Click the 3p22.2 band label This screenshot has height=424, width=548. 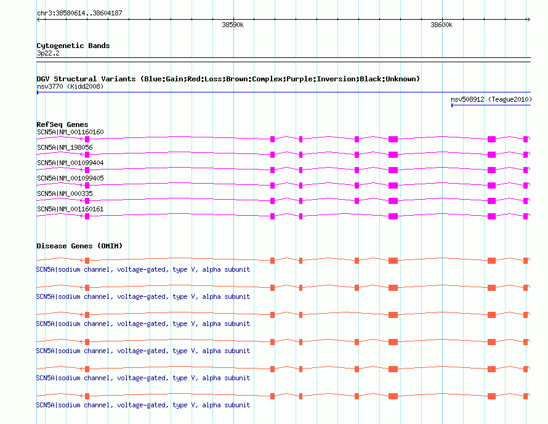pyautogui.click(x=48, y=53)
